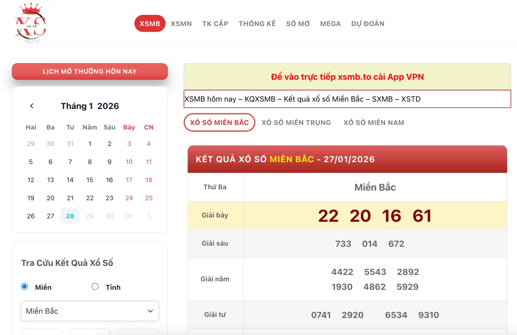Switch to XỔ SỐ MIỀN TRUNG tab
The width and height of the screenshot is (517, 335).
296,122
